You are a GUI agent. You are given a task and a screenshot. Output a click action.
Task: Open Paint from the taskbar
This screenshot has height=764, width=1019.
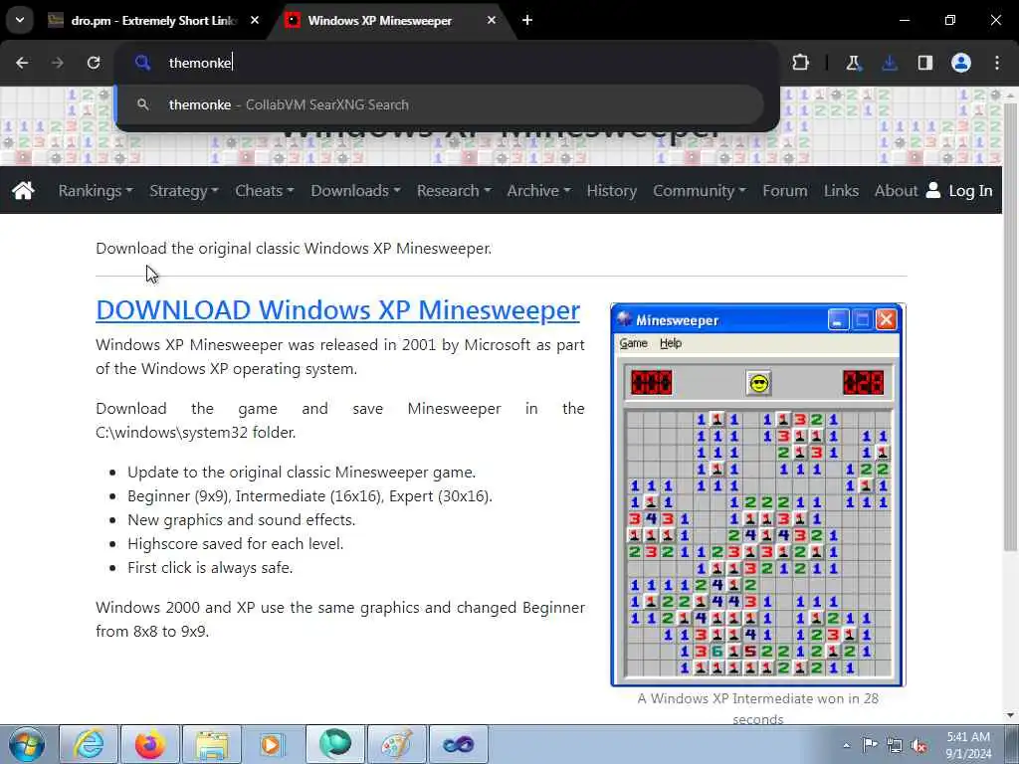point(396,744)
